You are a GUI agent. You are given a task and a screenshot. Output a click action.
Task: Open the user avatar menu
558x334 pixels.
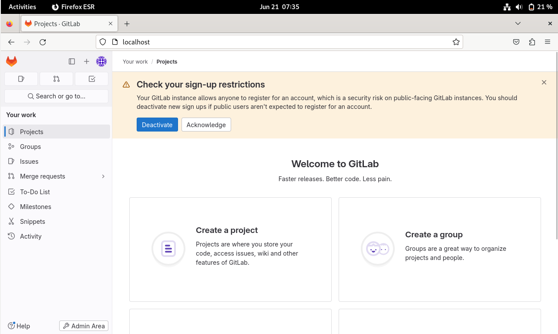pyautogui.click(x=101, y=61)
